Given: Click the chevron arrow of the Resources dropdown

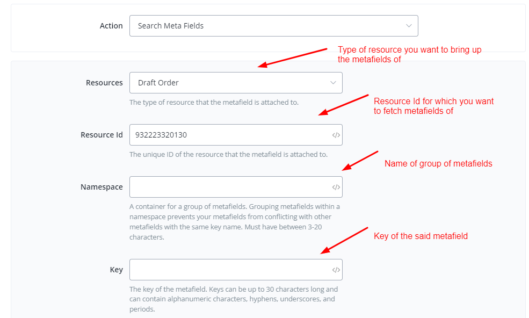Looking at the screenshot, I should [x=333, y=83].
